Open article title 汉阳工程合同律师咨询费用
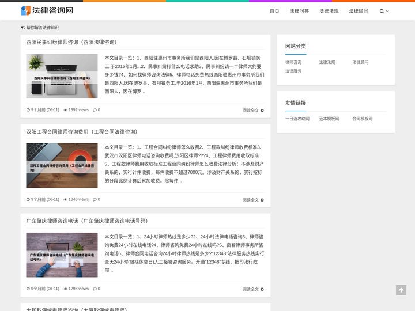415x311 pixels. [x=81, y=131]
